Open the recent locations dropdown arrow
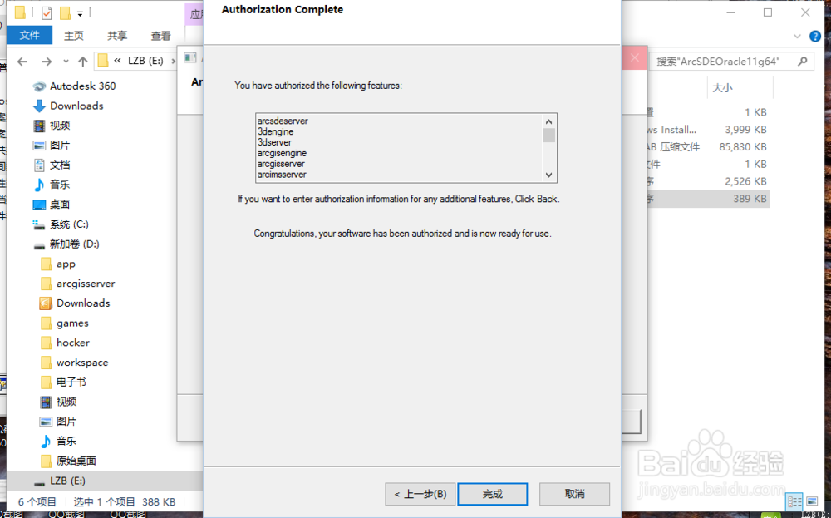831x518 pixels. (x=66, y=62)
